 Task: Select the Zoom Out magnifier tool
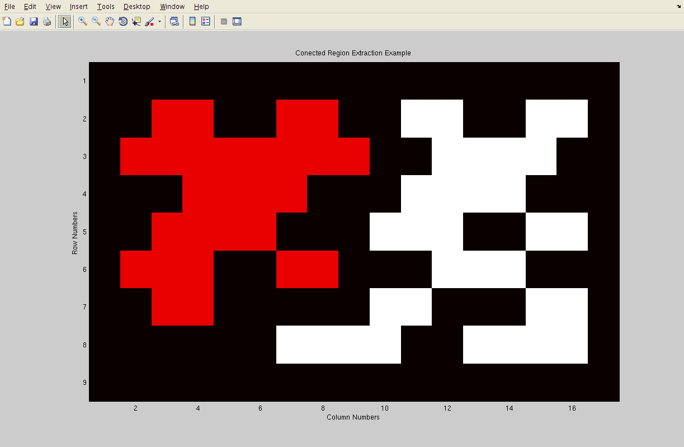pos(96,22)
